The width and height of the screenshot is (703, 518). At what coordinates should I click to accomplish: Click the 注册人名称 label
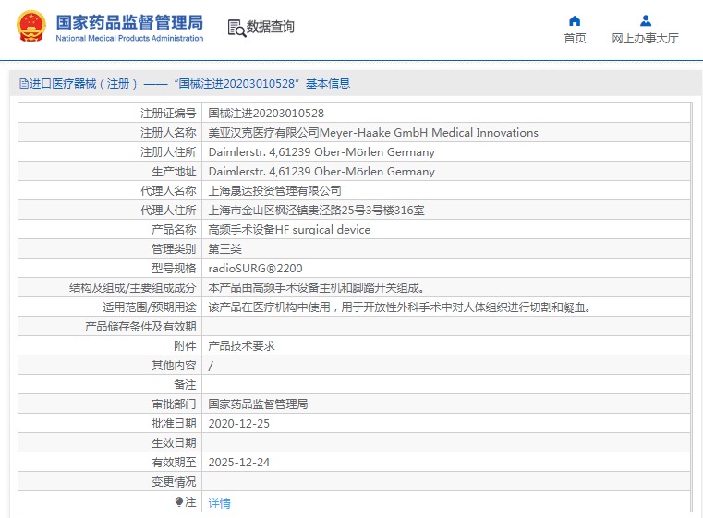168,133
